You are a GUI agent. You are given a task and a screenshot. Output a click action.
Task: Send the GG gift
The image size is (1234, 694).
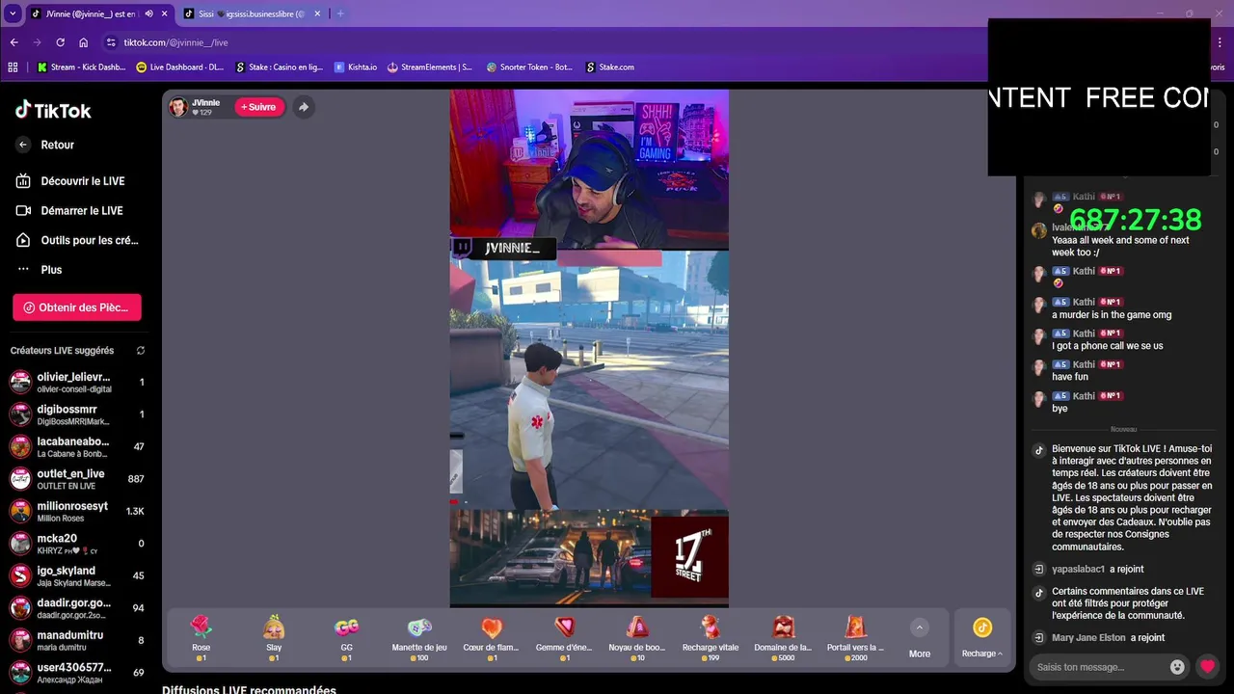coord(346,637)
